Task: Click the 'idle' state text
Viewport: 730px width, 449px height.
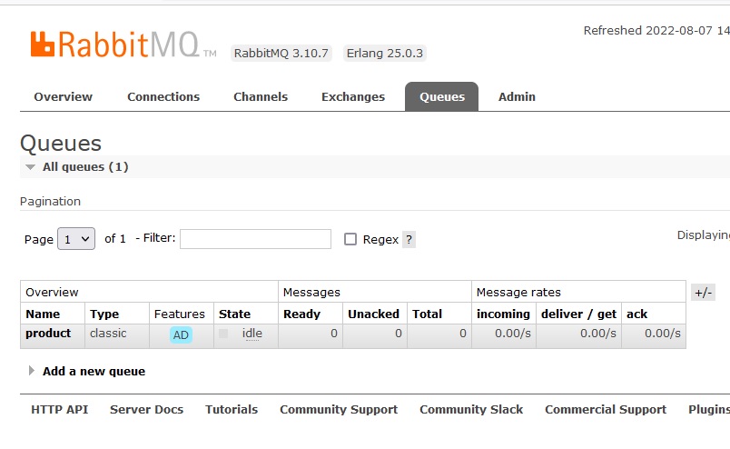Action: [x=252, y=334]
